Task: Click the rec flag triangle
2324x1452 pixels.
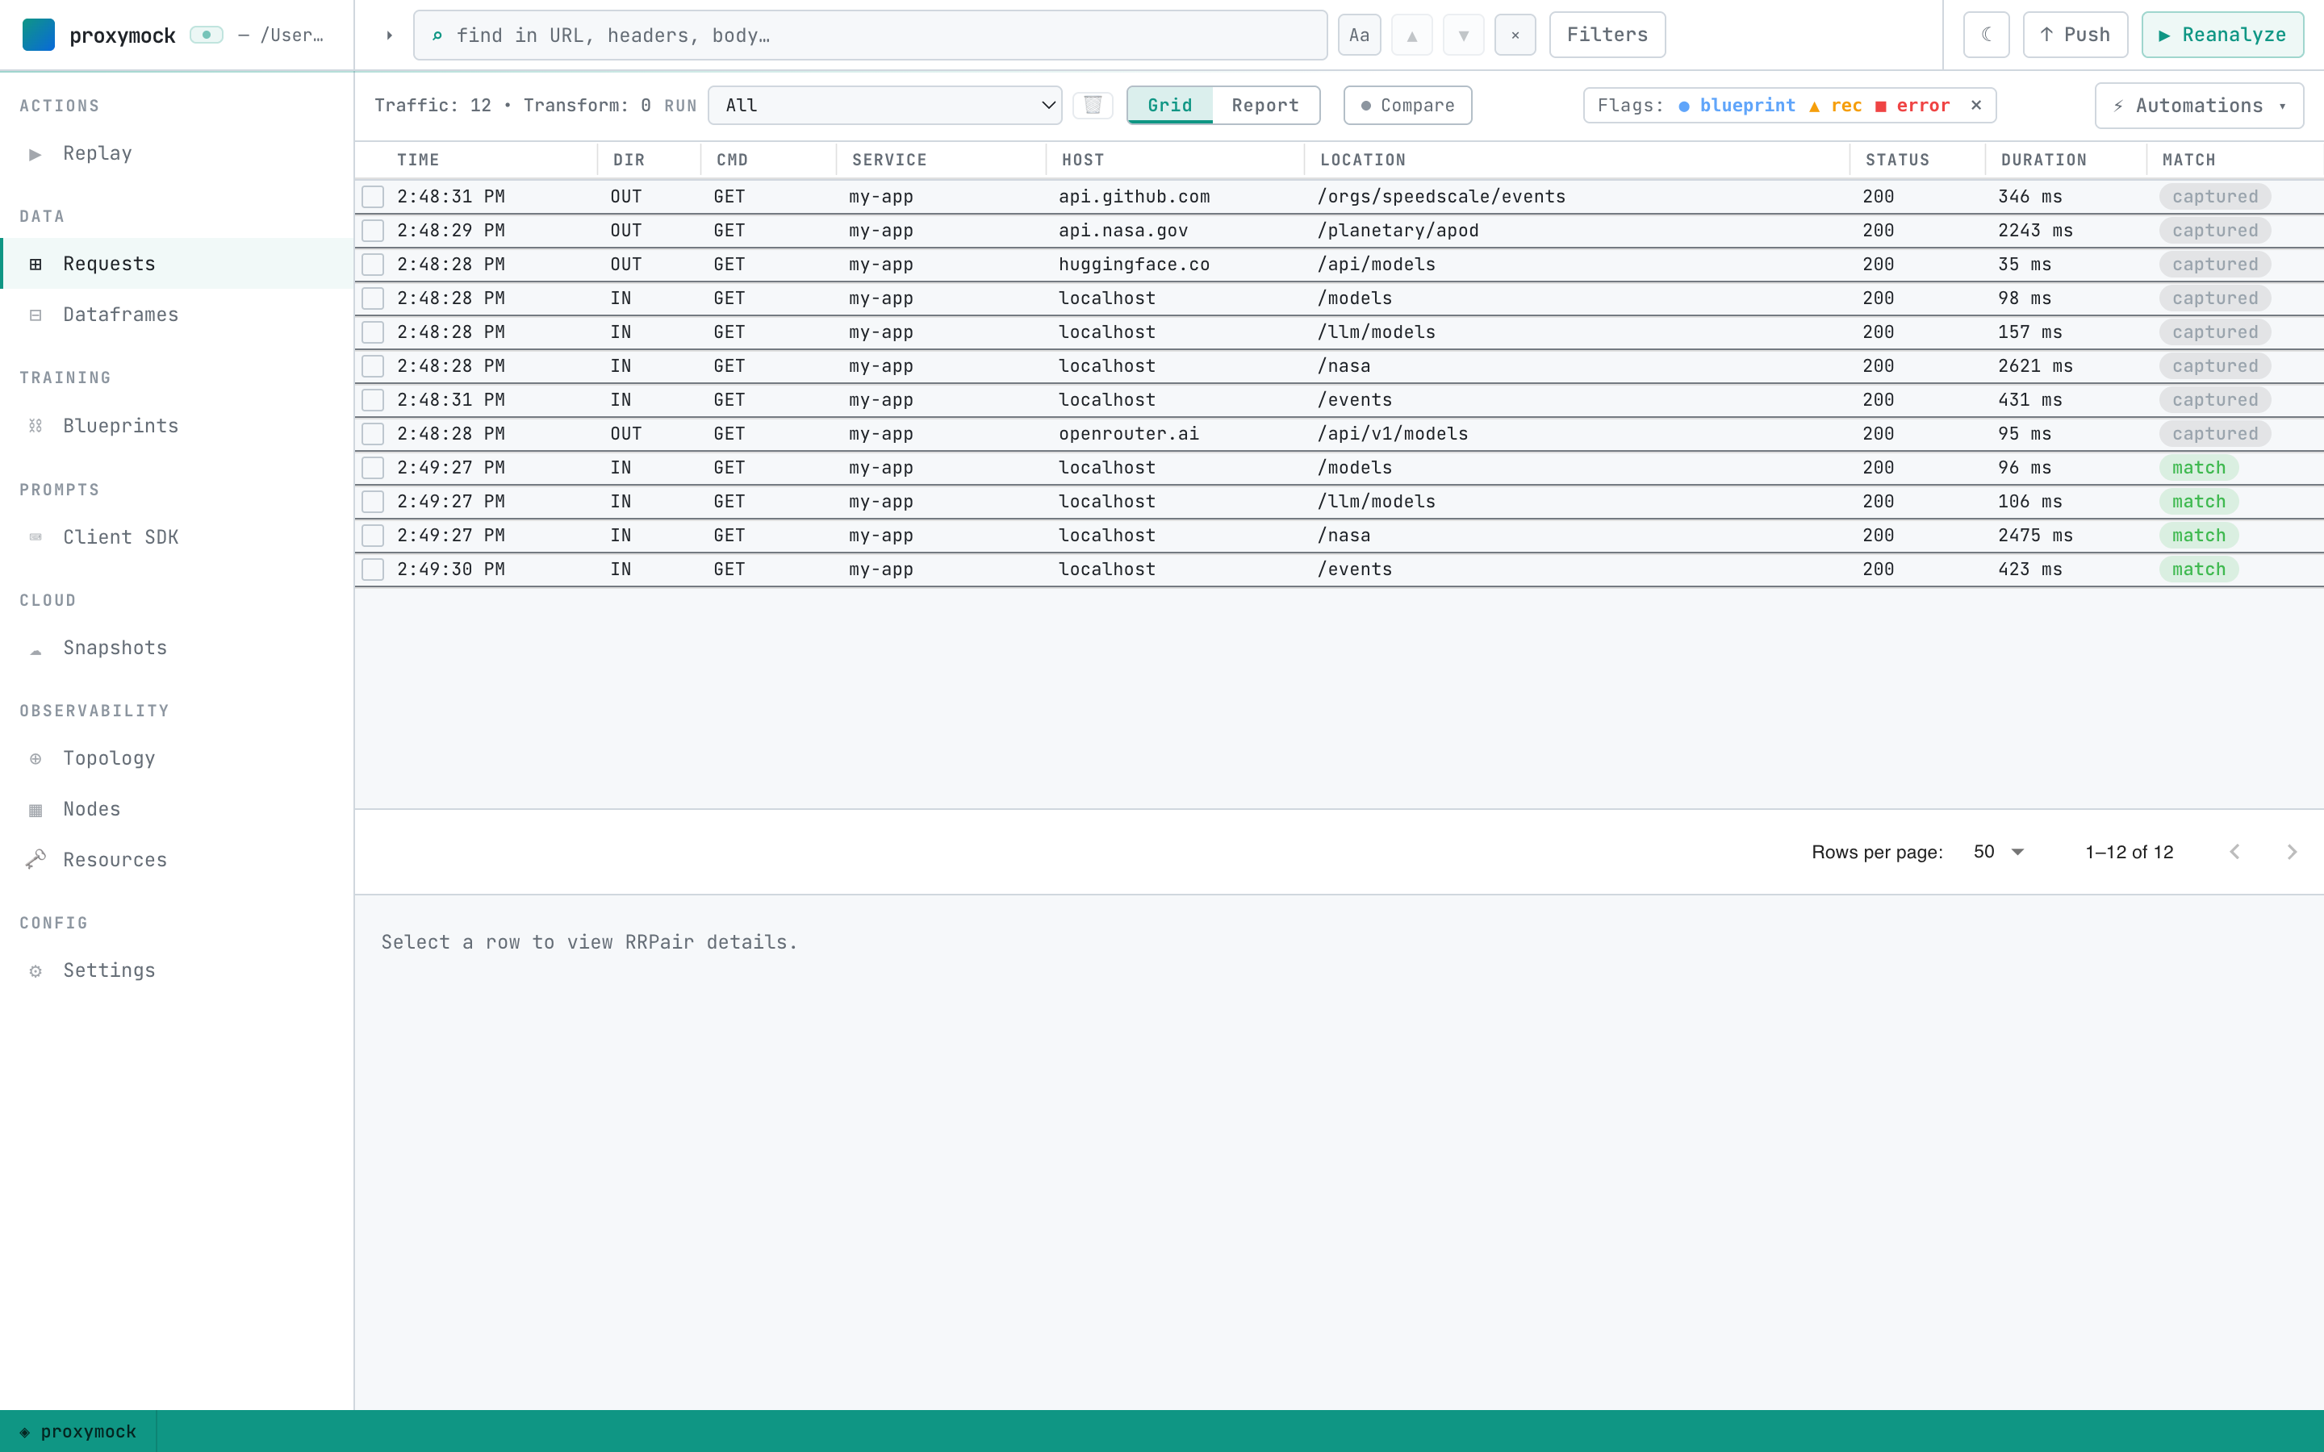Action: tap(1814, 106)
